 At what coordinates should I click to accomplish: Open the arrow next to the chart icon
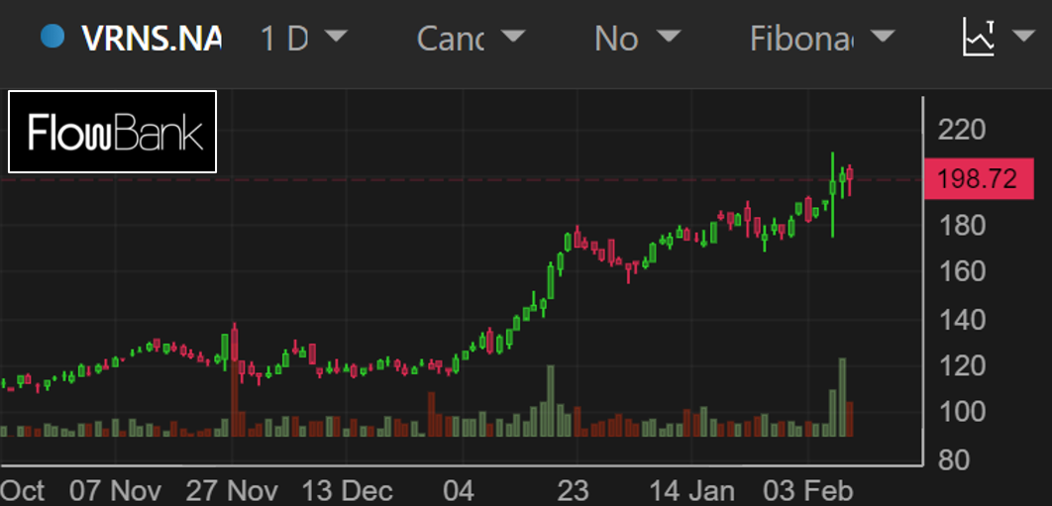pos(1023,39)
